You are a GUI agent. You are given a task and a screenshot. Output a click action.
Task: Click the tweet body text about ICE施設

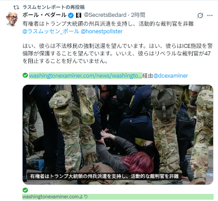117,53
